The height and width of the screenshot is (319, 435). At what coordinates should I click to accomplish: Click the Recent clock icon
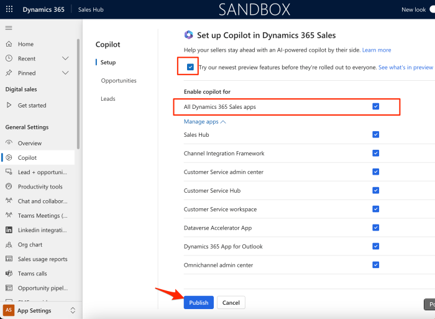[x=9, y=58]
